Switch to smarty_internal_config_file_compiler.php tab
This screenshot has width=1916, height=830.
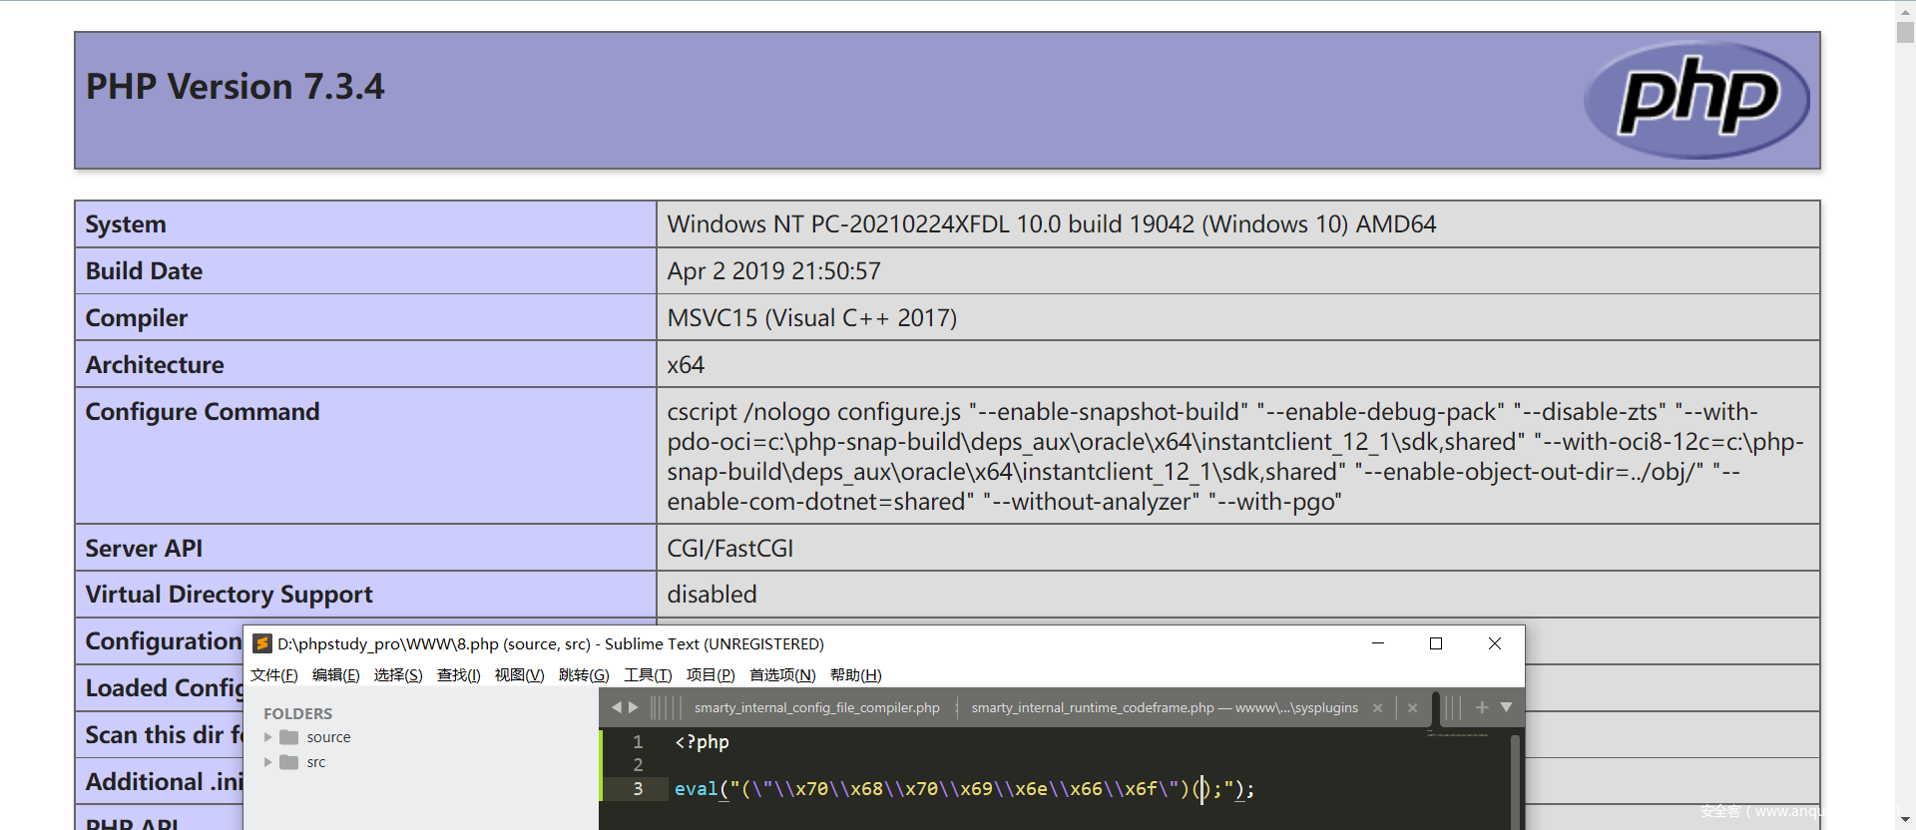[816, 708]
